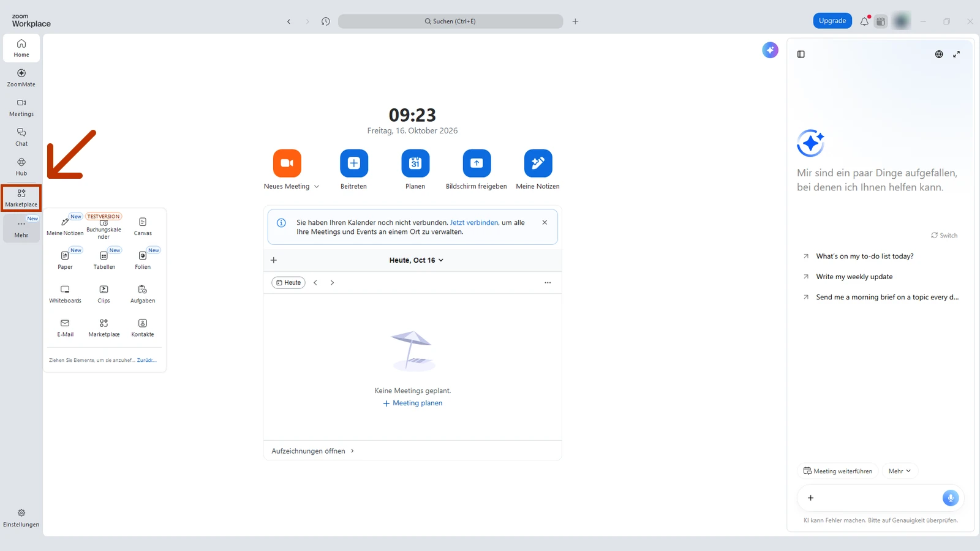
Task: Open Buchungskalender in the popup
Action: tap(104, 226)
